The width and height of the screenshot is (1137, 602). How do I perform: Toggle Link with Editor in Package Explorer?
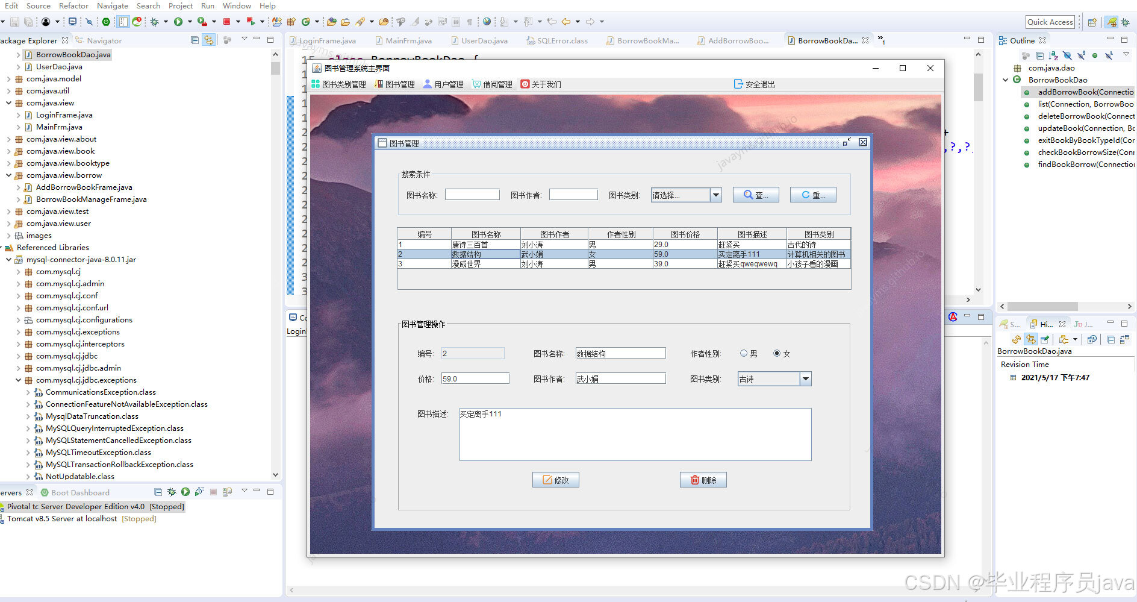point(208,40)
